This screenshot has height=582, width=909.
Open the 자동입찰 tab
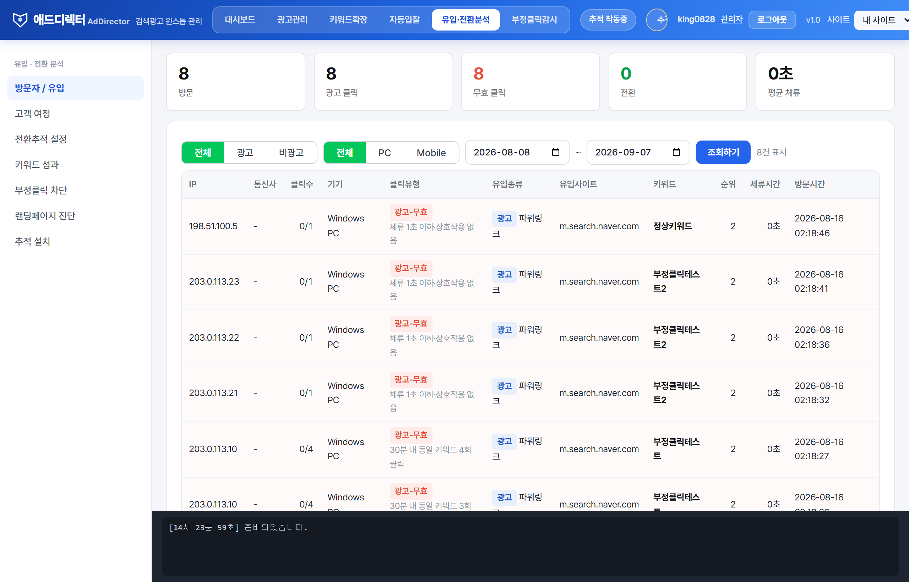click(404, 20)
